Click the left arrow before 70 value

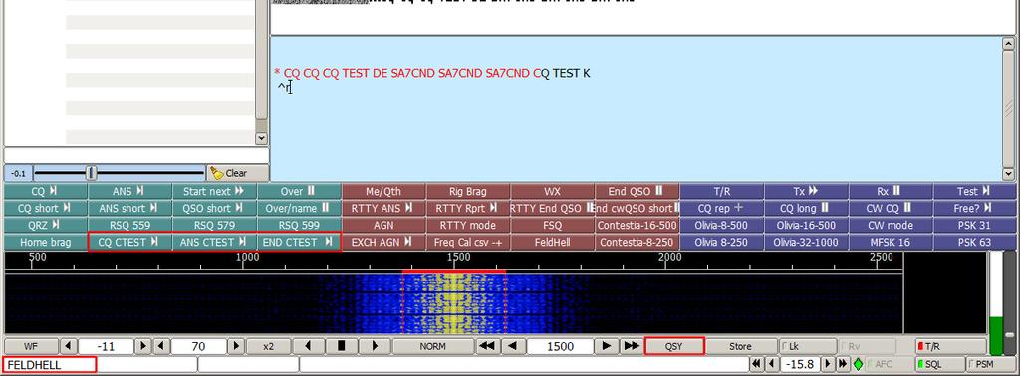tap(161, 347)
